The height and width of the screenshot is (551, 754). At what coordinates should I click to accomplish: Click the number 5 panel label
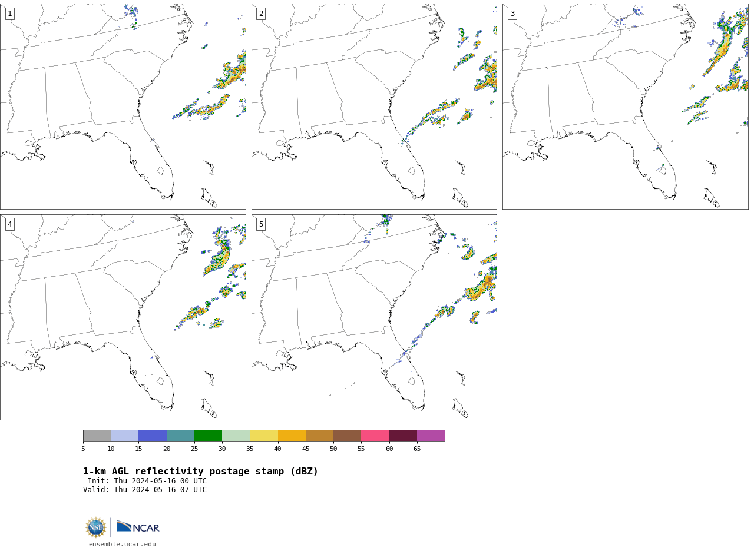(261, 224)
